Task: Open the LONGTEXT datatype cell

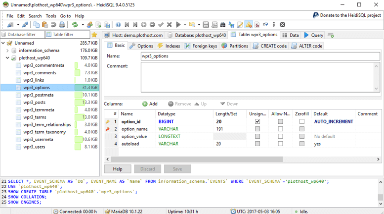Action: pyautogui.click(x=184, y=136)
